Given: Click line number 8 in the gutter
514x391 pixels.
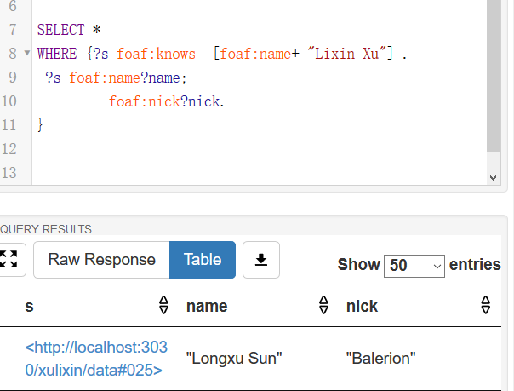Looking at the screenshot, I should pos(12,55).
